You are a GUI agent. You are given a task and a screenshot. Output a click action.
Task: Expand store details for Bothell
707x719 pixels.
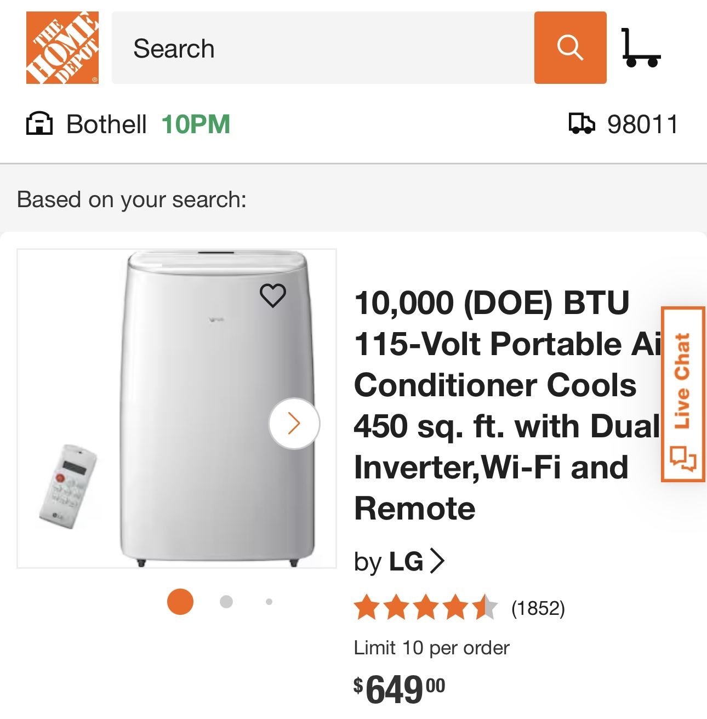107,124
